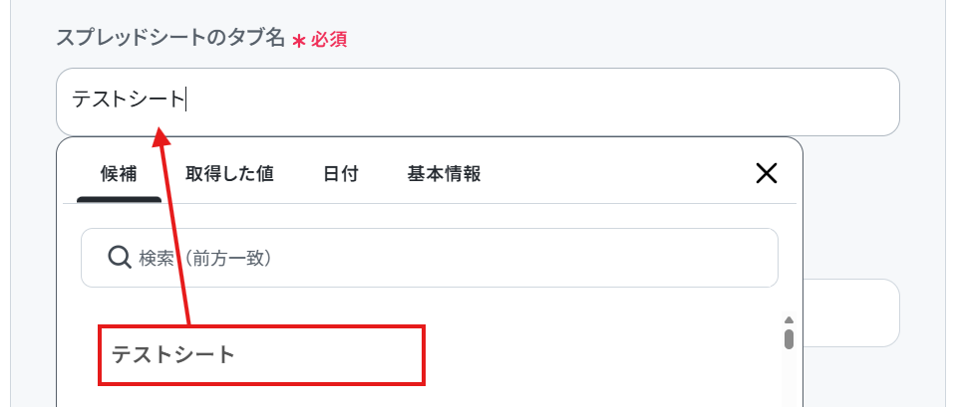Image resolution: width=961 pixels, height=407 pixels.
Task: Switch to the 候補 tab
Action: pos(119,174)
